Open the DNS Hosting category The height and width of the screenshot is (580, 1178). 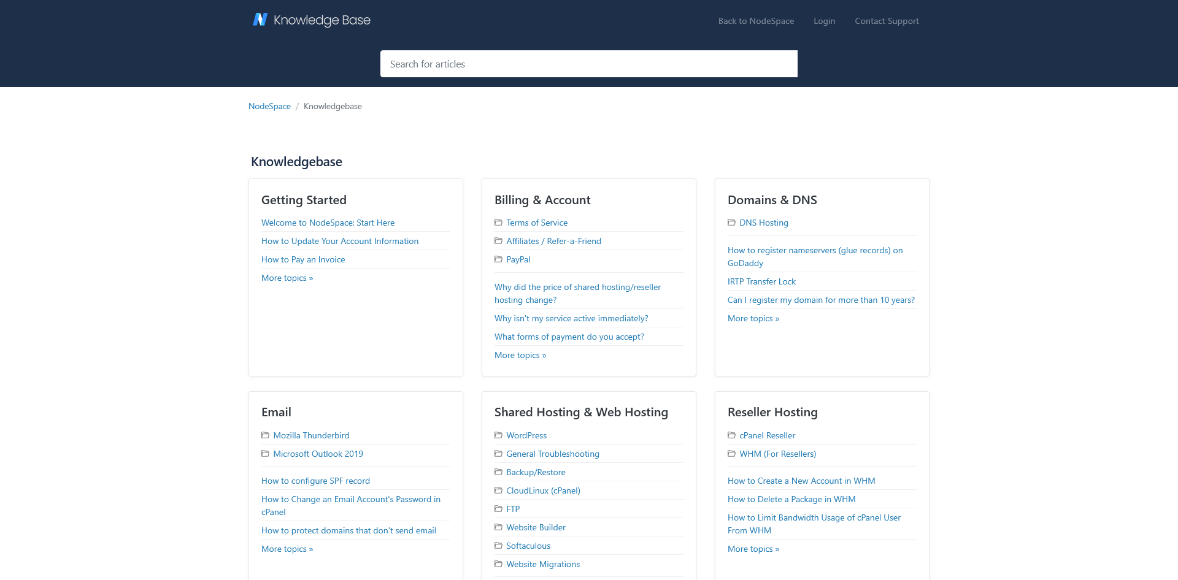pos(764,223)
